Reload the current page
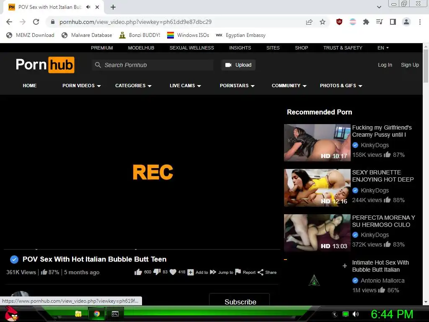429x322 pixels. (36, 22)
